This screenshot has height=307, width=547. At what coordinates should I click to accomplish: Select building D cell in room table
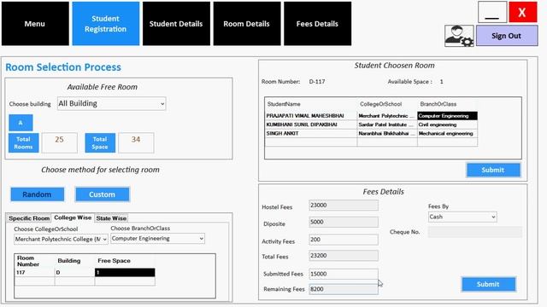[x=74, y=273]
